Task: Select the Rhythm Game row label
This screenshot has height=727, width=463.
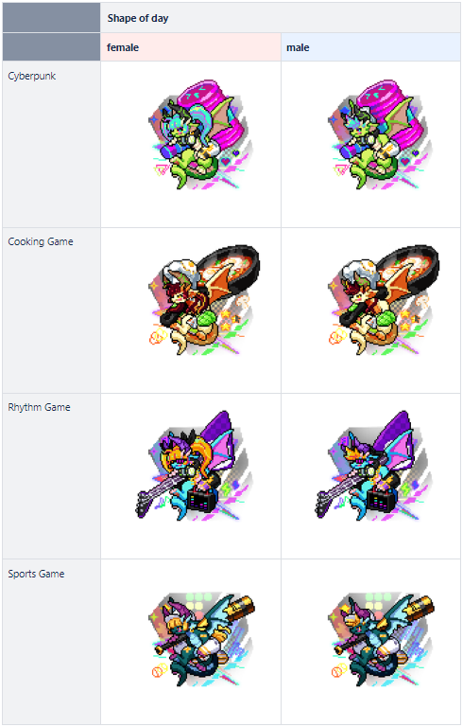Action: click(x=39, y=407)
